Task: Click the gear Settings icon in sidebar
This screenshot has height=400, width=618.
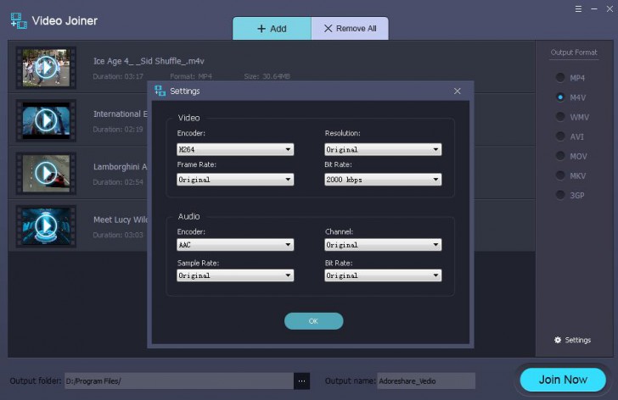Action: pyautogui.click(x=558, y=340)
